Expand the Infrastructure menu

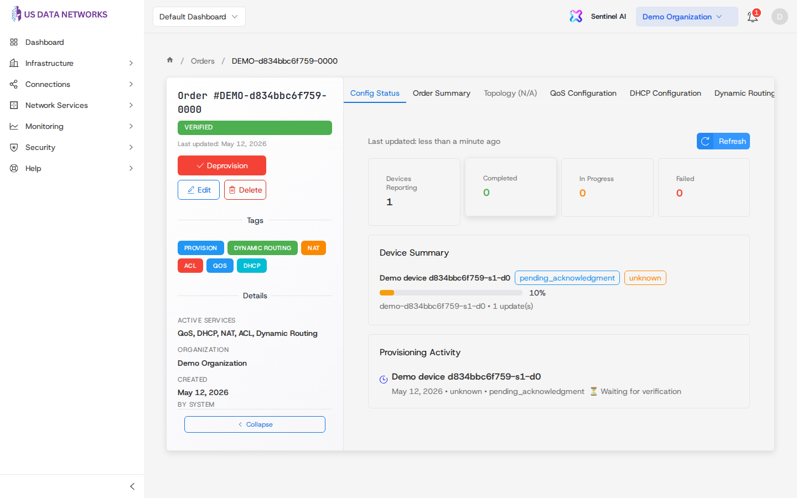(x=131, y=63)
